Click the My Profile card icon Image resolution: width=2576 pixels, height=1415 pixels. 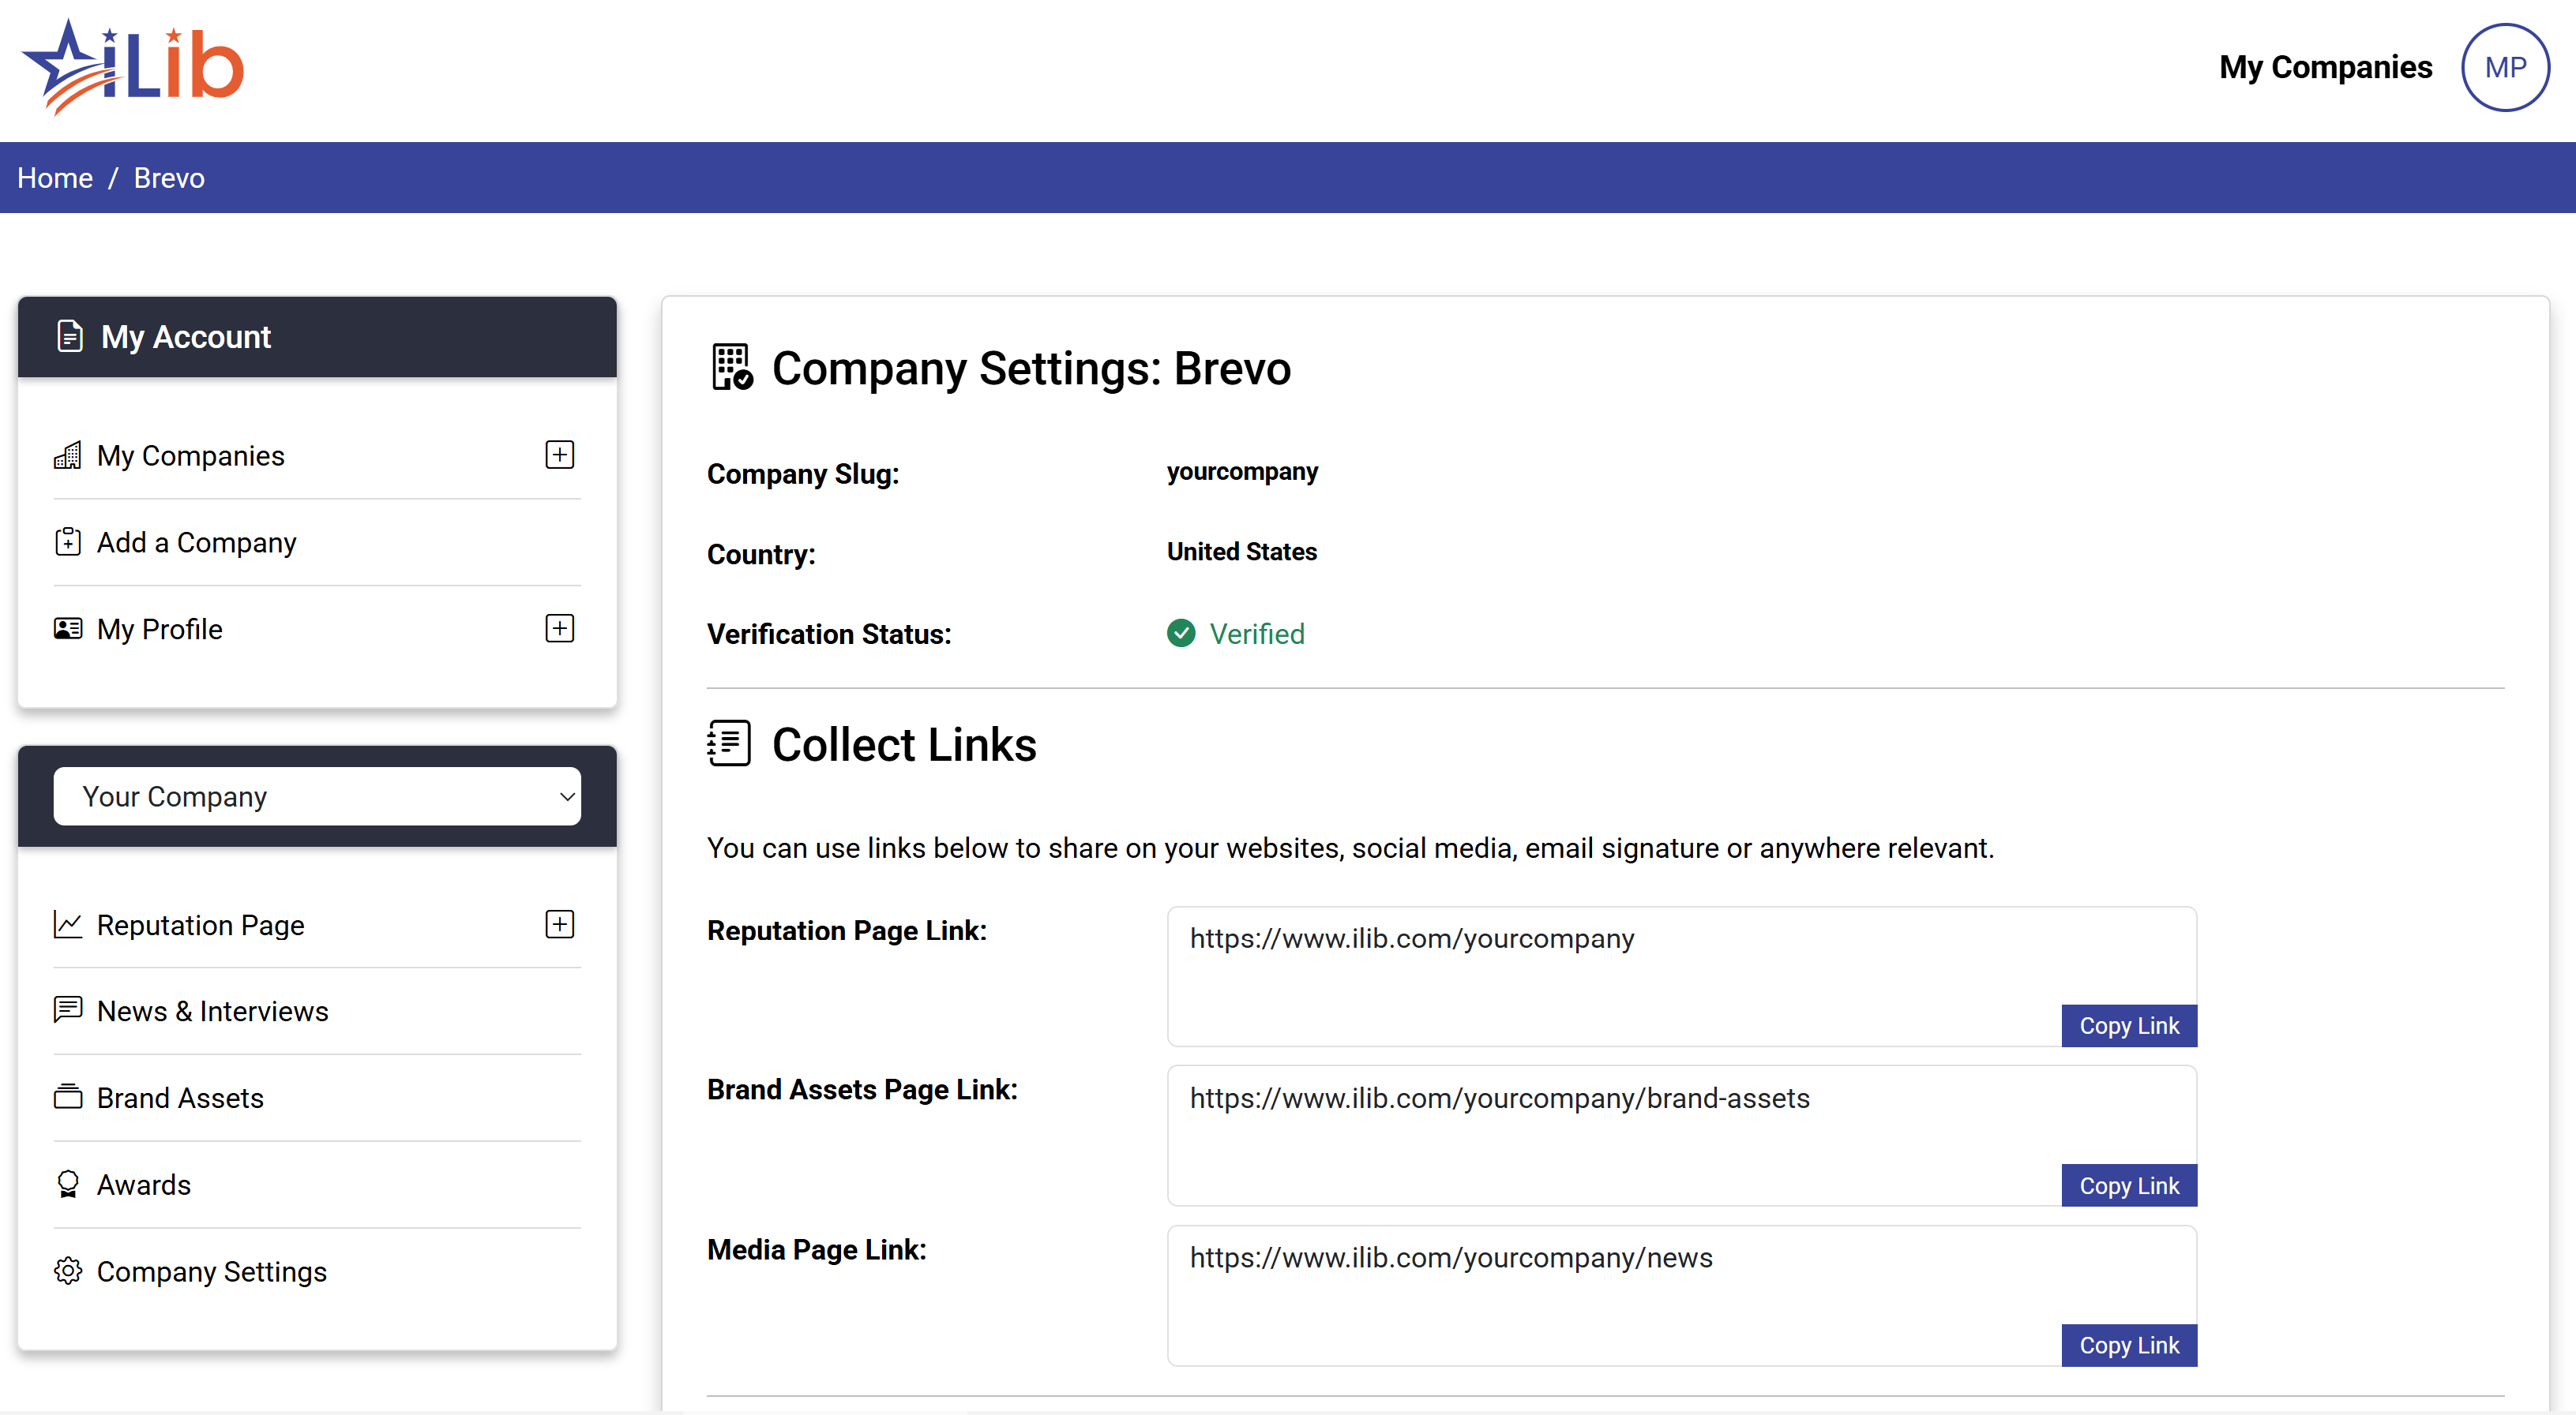click(67, 628)
